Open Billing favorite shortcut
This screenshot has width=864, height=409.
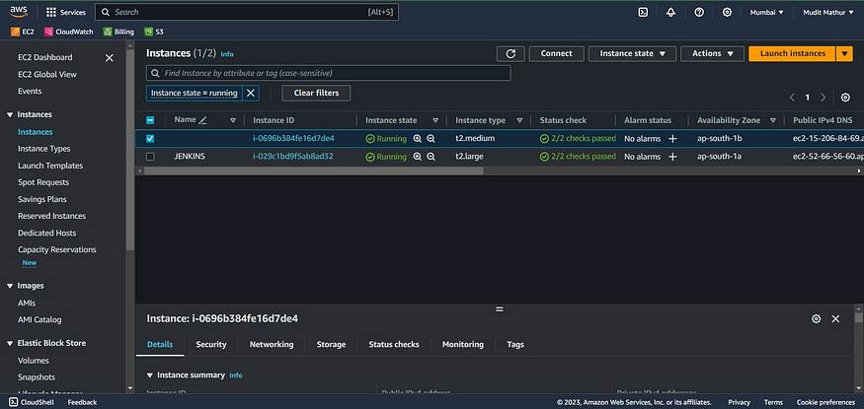tap(118, 32)
